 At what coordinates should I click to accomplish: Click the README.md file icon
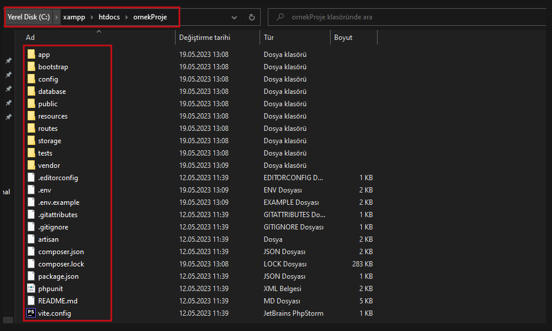(x=31, y=300)
